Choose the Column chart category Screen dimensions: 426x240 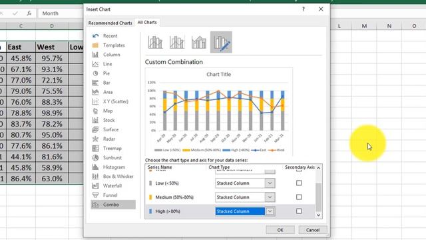113,55
